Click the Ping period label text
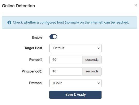 (30, 71)
